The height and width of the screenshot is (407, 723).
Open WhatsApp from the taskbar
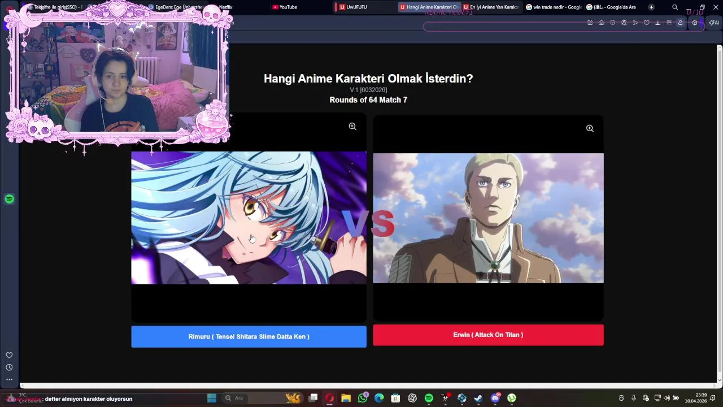[363, 398]
